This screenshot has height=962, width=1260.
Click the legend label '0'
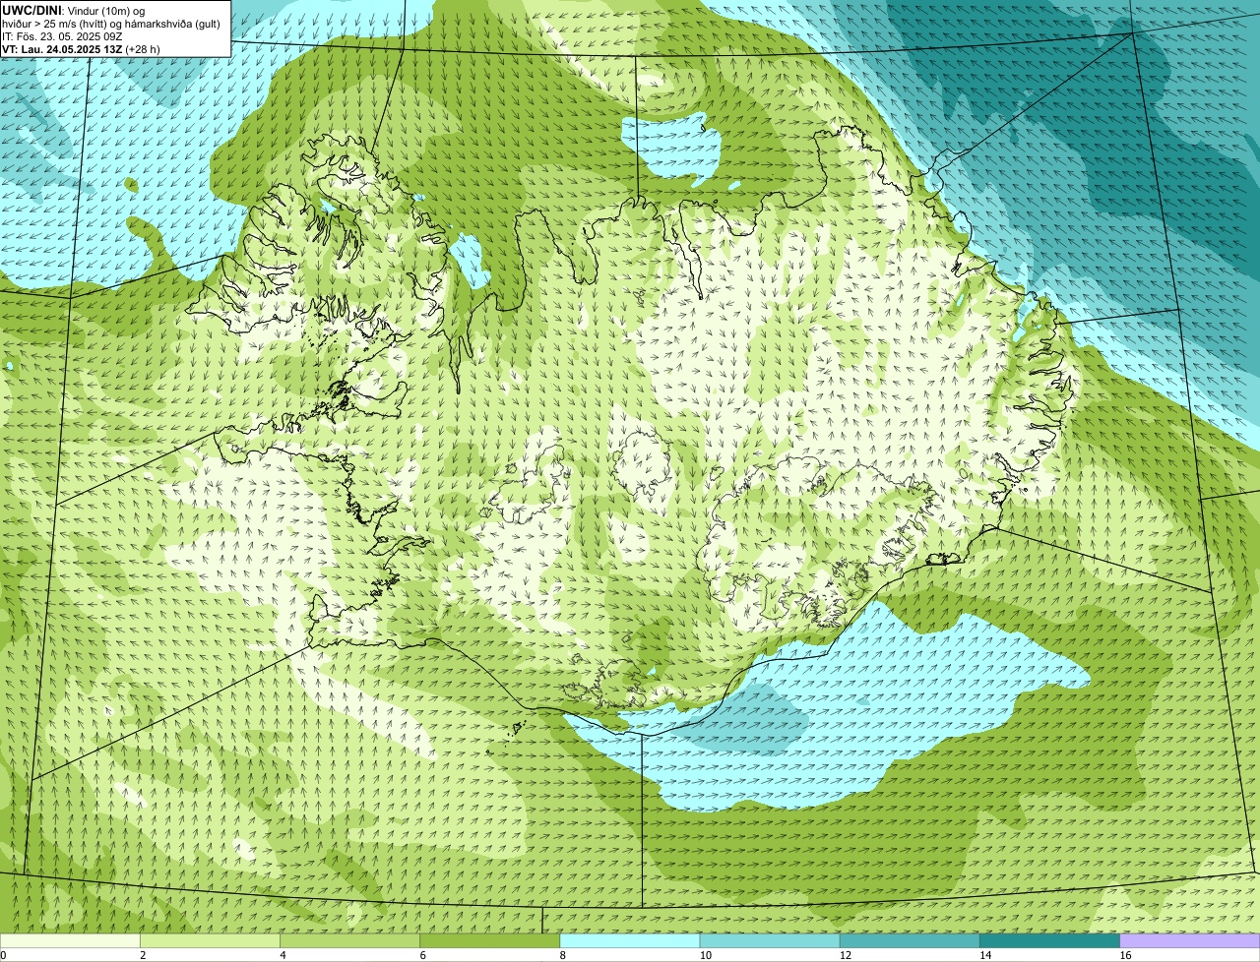pyautogui.click(x=3, y=955)
